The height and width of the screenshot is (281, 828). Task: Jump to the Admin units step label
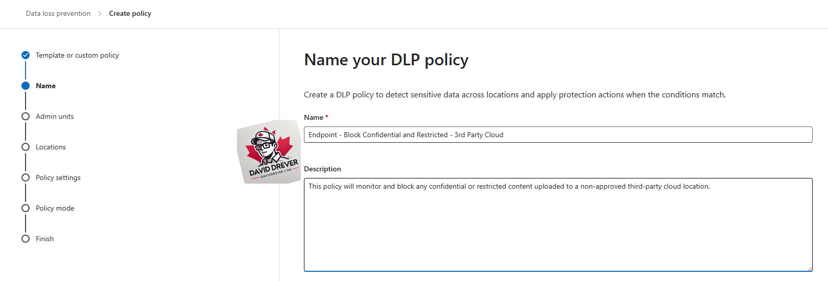pos(55,116)
